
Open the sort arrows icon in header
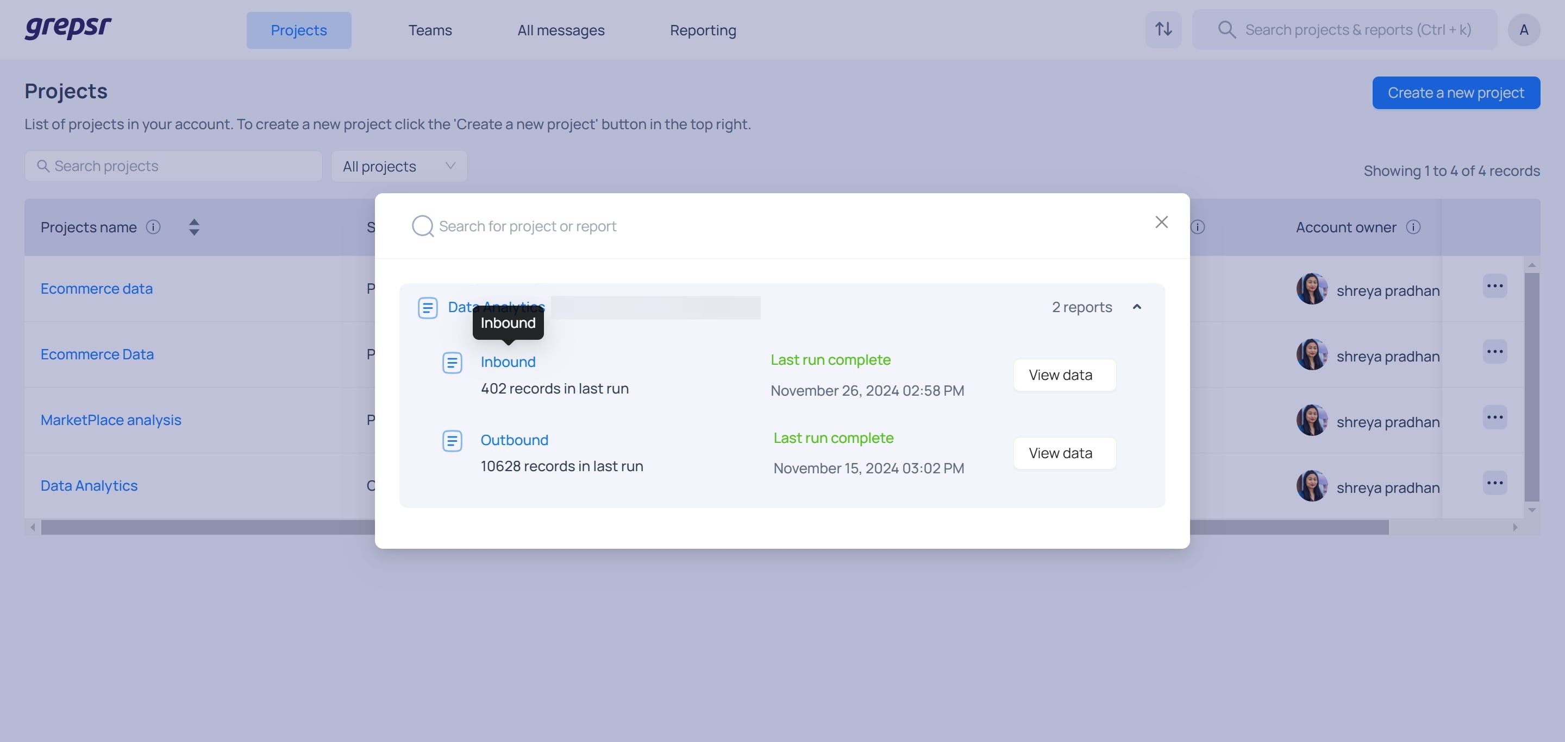click(x=1163, y=29)
